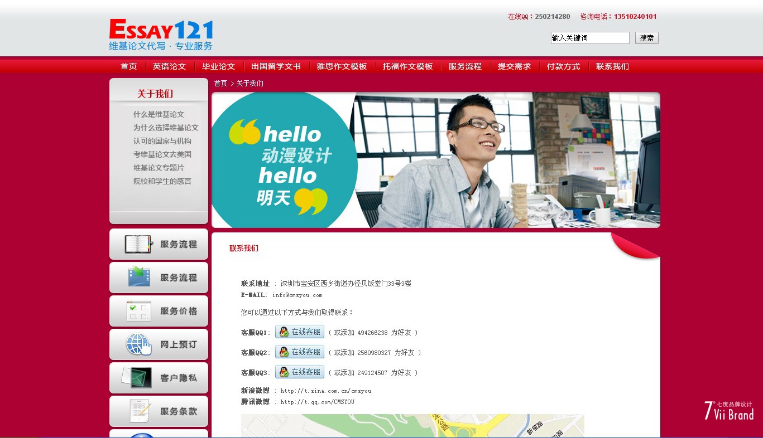Screen dimensions: 763x438
Task: Click the checklist icon next to 服务价格
Action: (x=138, y=311)
